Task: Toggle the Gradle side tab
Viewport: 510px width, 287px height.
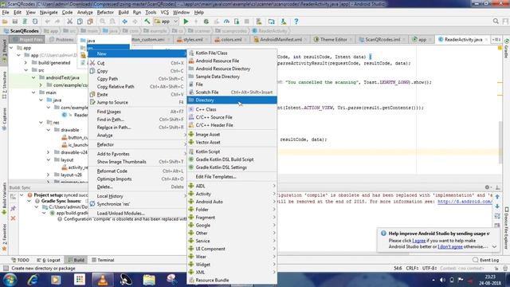Action: point(507,49)
